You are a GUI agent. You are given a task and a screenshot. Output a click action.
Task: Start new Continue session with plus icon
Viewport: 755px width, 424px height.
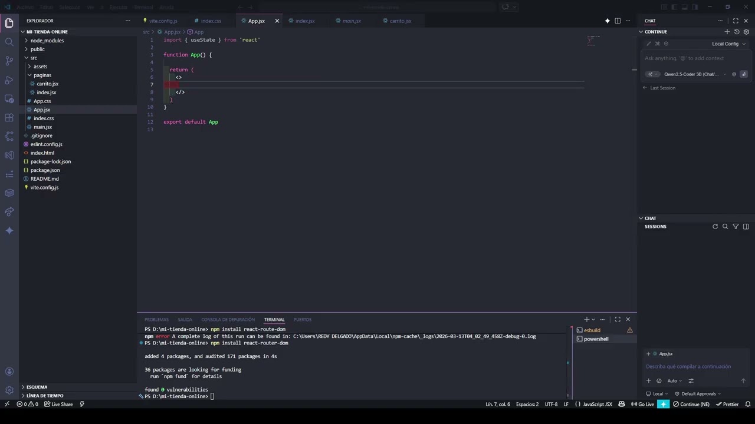pyautogui.click(x=727, y=32)
